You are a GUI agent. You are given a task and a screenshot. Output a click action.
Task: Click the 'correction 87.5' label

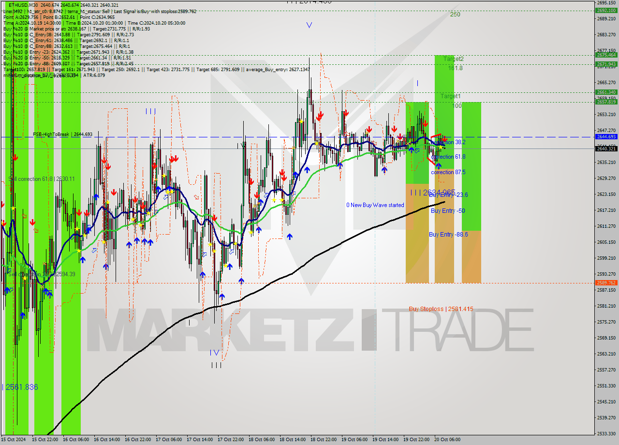tap(448, 172)
